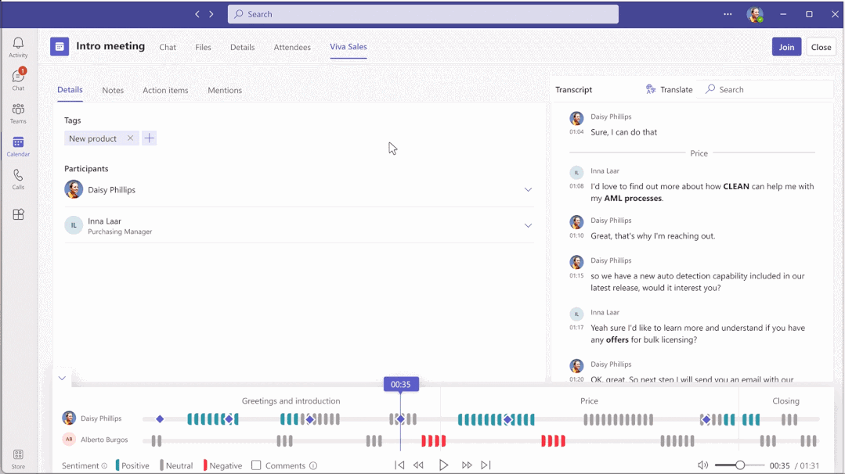Open the Apps grid icon in sidebar
This screenshot has width=845, height=474.
[x=18, y=214]
